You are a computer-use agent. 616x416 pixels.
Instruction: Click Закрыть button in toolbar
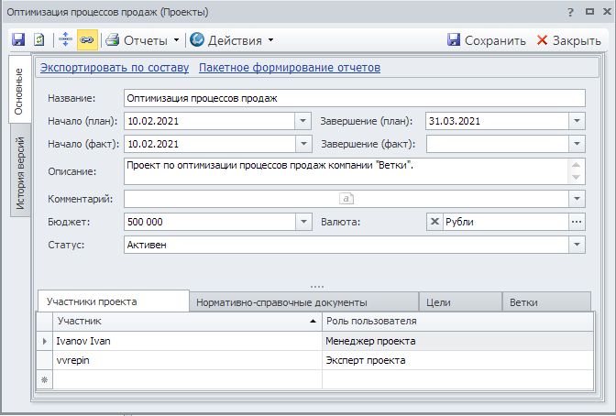coord(568,40)
